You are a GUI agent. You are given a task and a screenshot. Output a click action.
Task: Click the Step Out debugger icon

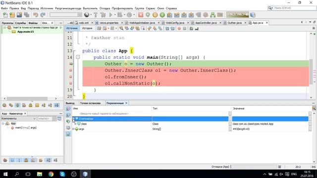(x=191, y=15)
